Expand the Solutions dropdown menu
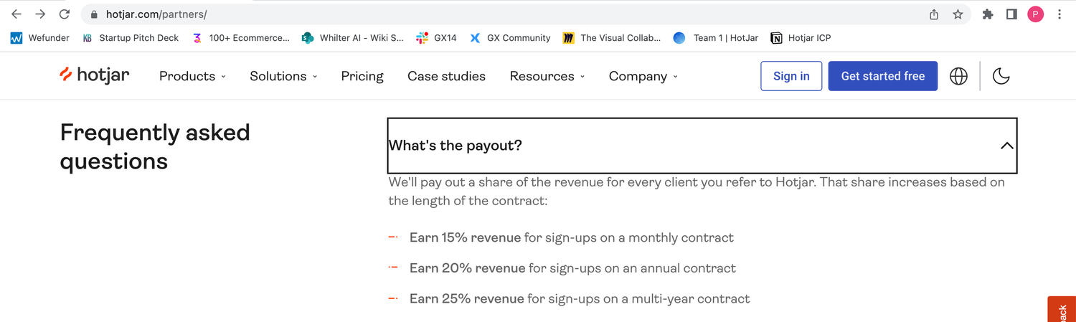This screenshot has width=1076, height=322. coord(283,76)
